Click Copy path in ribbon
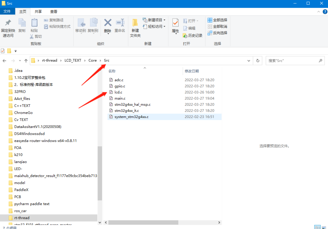 coord(54,20)
